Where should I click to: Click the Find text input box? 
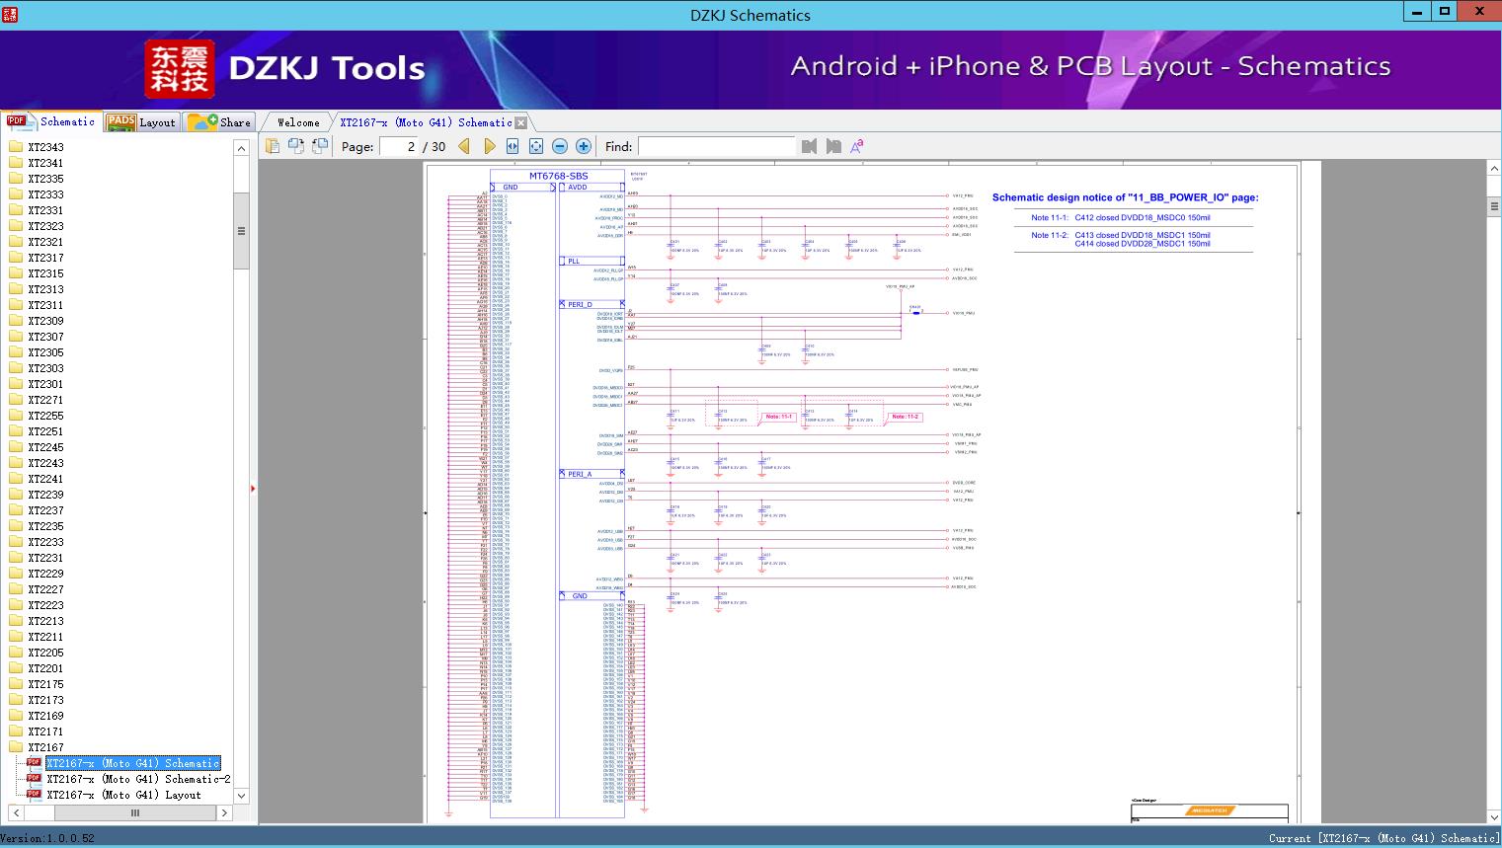[716, 146]
